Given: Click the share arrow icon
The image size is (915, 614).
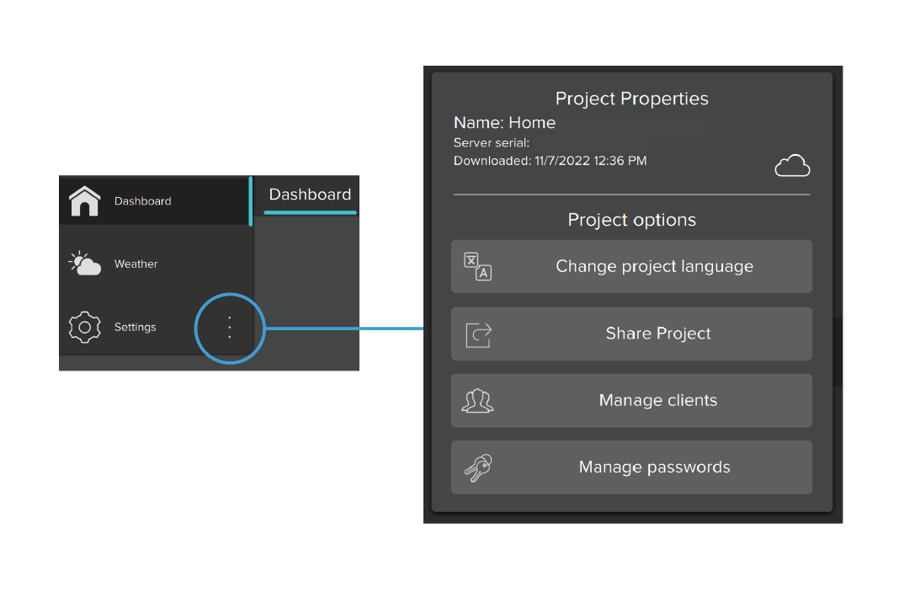Looking at the screenshot, I should click(478, 334).
